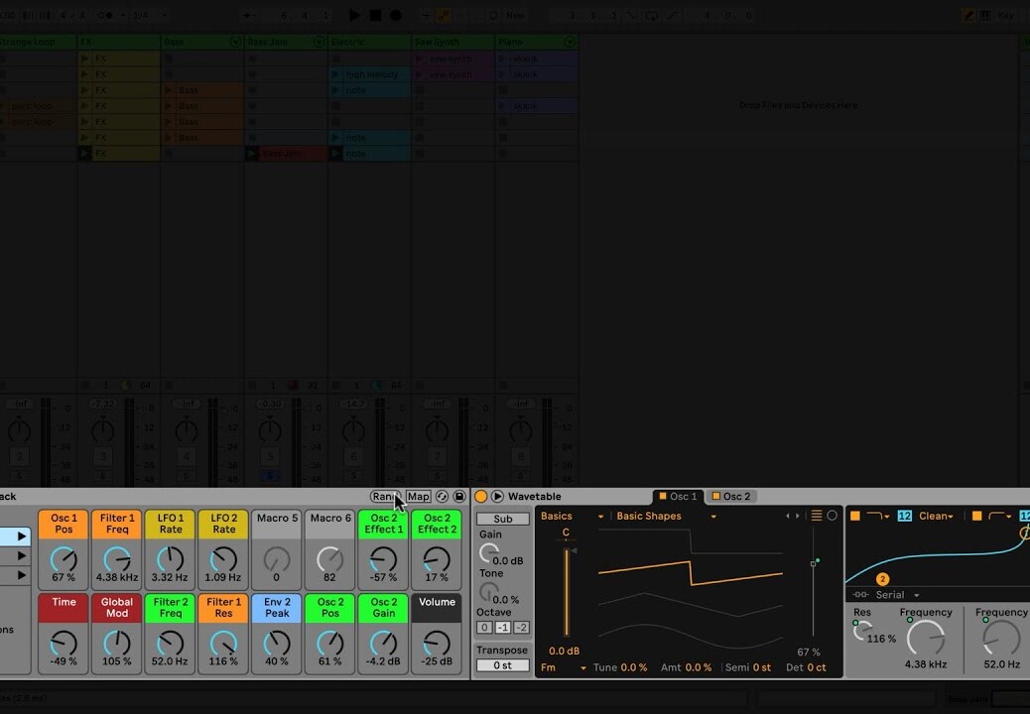This screenshot has height=714, width=1030.
Task: Turn the Wavetable device on or off
Action: click(481, 497)
